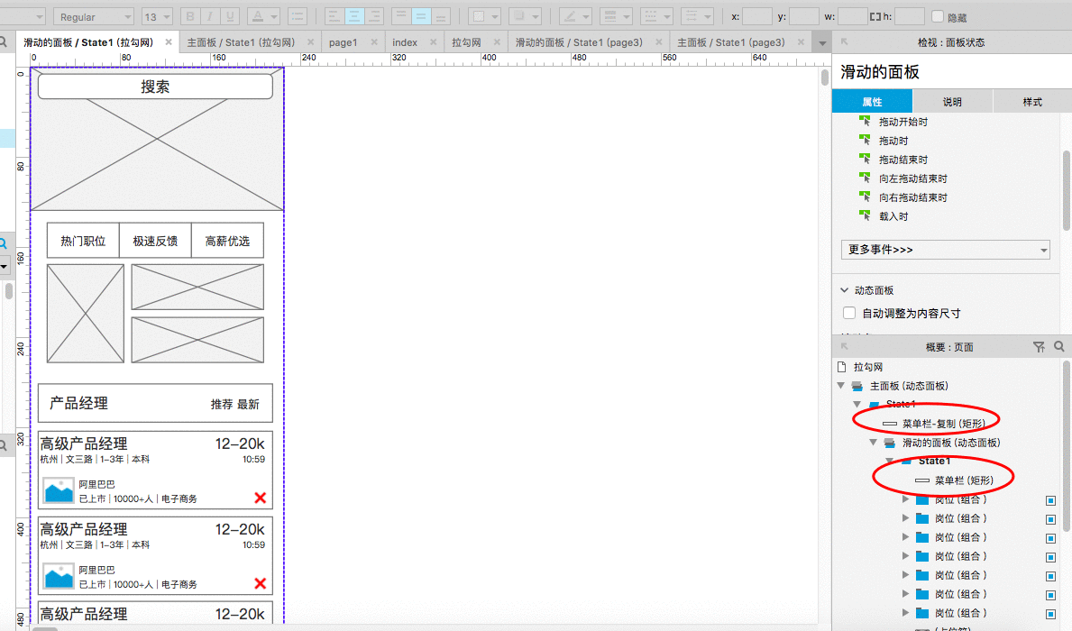
Task: Align text to the right
Action: click(x=373, y=16)
